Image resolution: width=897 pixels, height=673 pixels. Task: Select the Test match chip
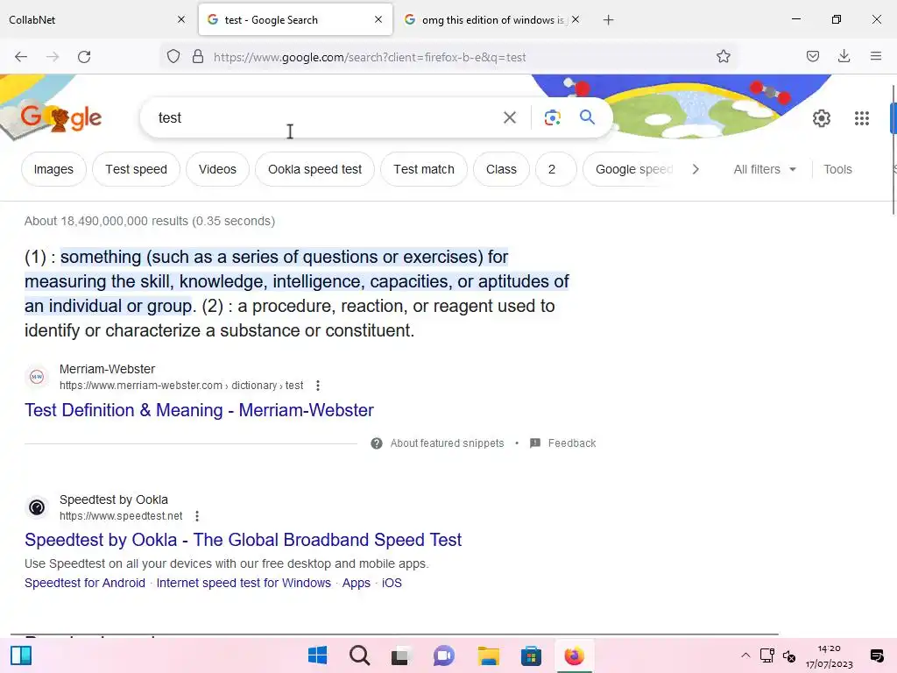(x=424, y=169)
